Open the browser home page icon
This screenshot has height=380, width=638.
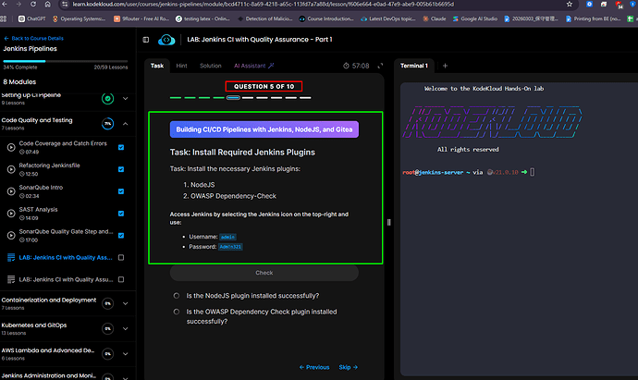coord(47,4)
